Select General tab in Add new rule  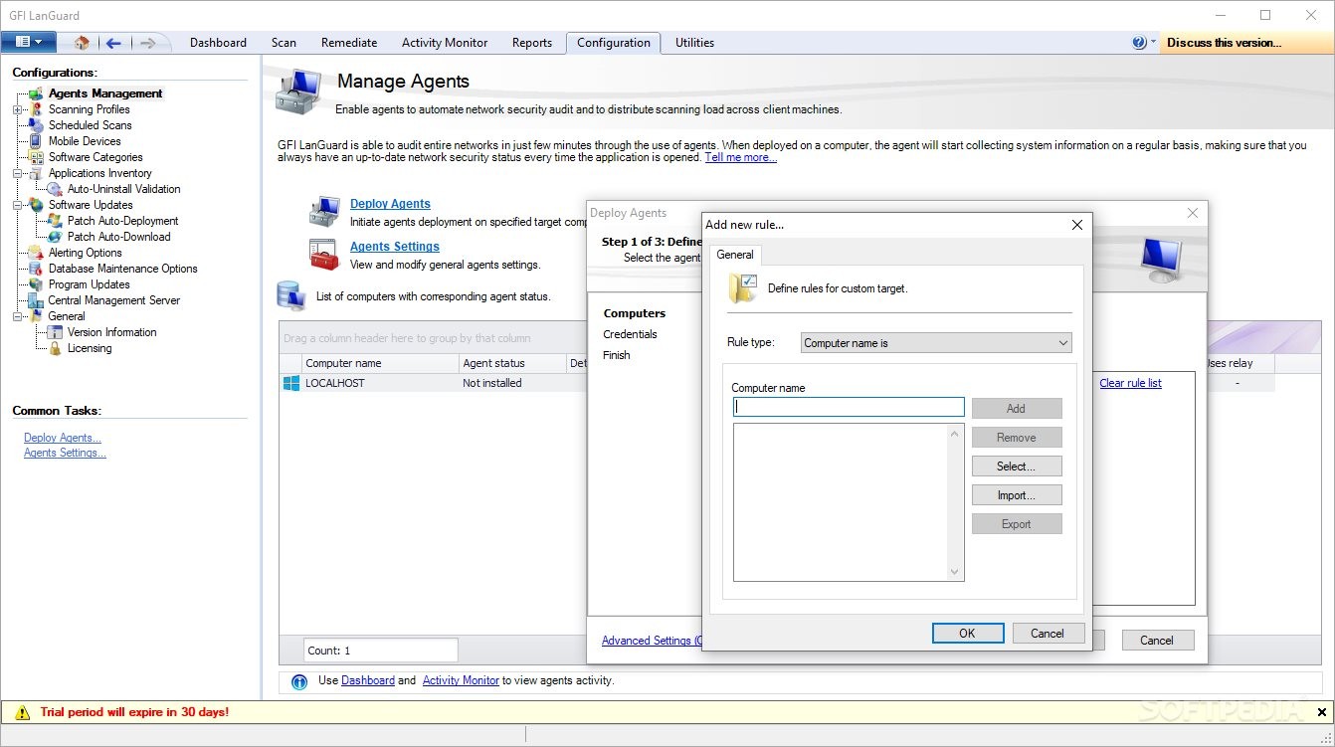click(735, 255)
